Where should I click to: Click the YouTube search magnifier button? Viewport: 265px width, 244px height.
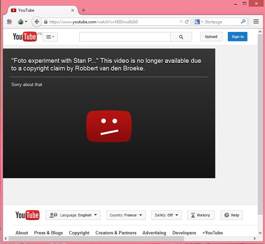pos(181,37)
